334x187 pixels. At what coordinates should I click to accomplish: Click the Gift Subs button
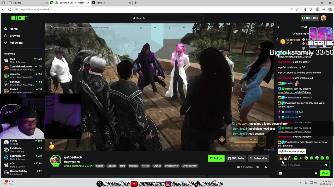coord(236,158)
